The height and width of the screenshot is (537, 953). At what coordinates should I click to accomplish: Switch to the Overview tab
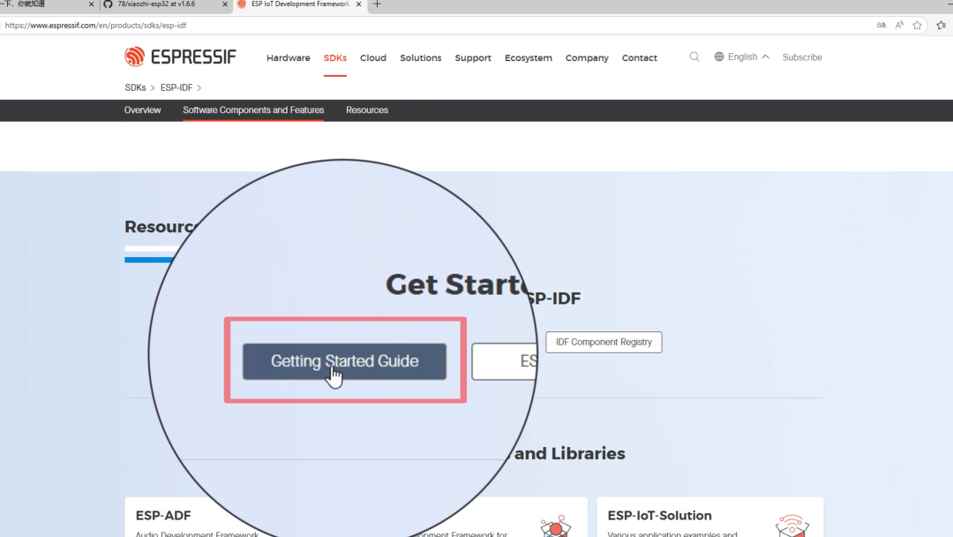click(142, 110)
